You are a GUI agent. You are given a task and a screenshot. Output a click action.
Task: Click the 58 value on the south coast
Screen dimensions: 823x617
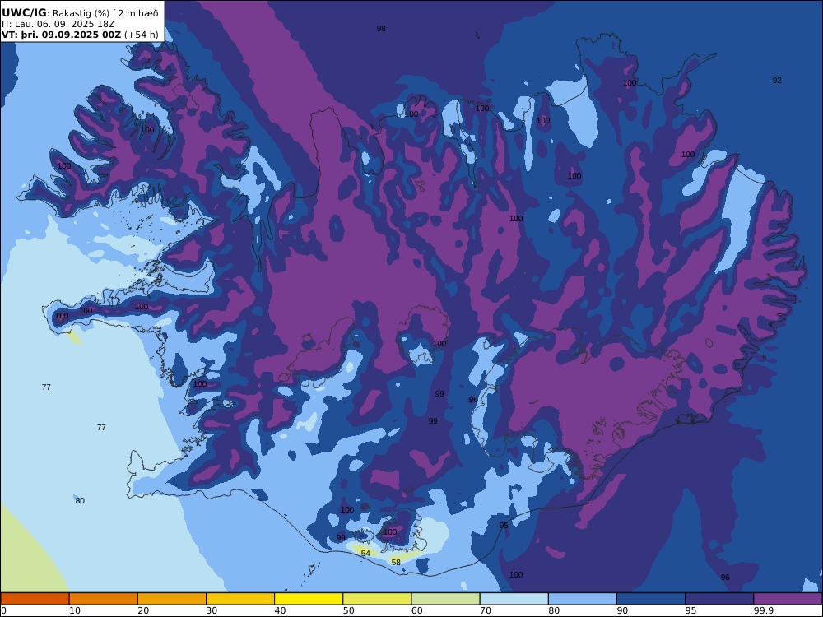coord(396,563)
